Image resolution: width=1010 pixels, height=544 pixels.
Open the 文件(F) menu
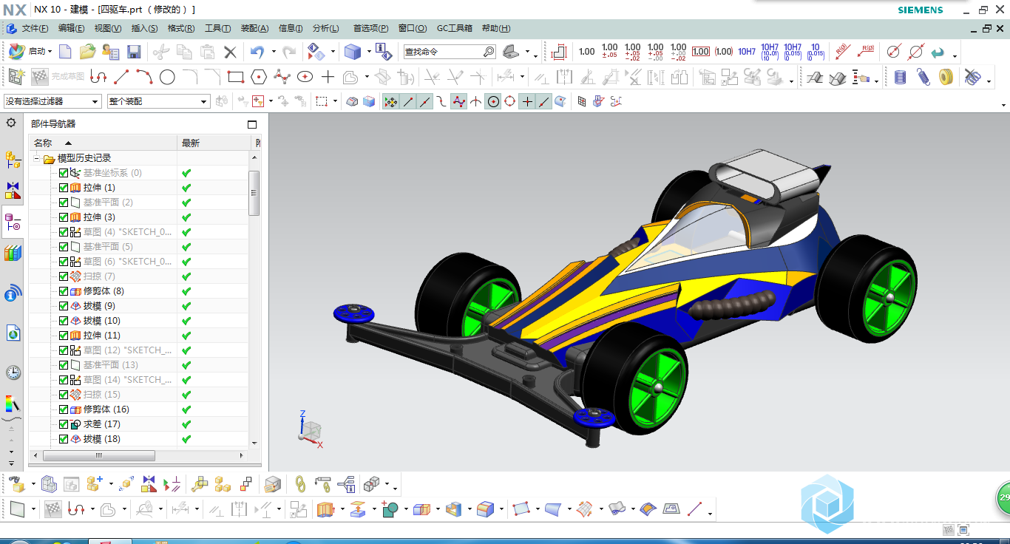click(x=35, y=28)
